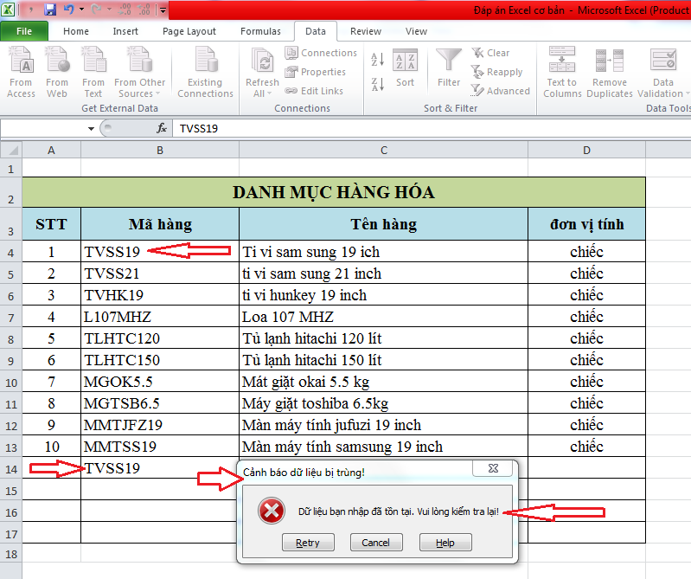The height and width of the screenshot is (579, 691).
Task: Reapply the filter
Action: click(496, 72)
